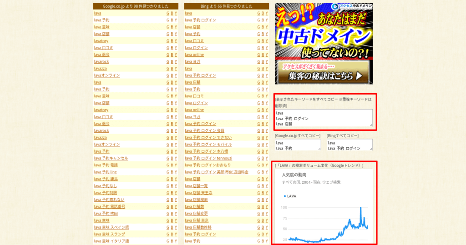This screenshot has height=245, width=466.
Task: Click B link beside 'lava 店舗 天王寺'
Action: tap(263, 193)
